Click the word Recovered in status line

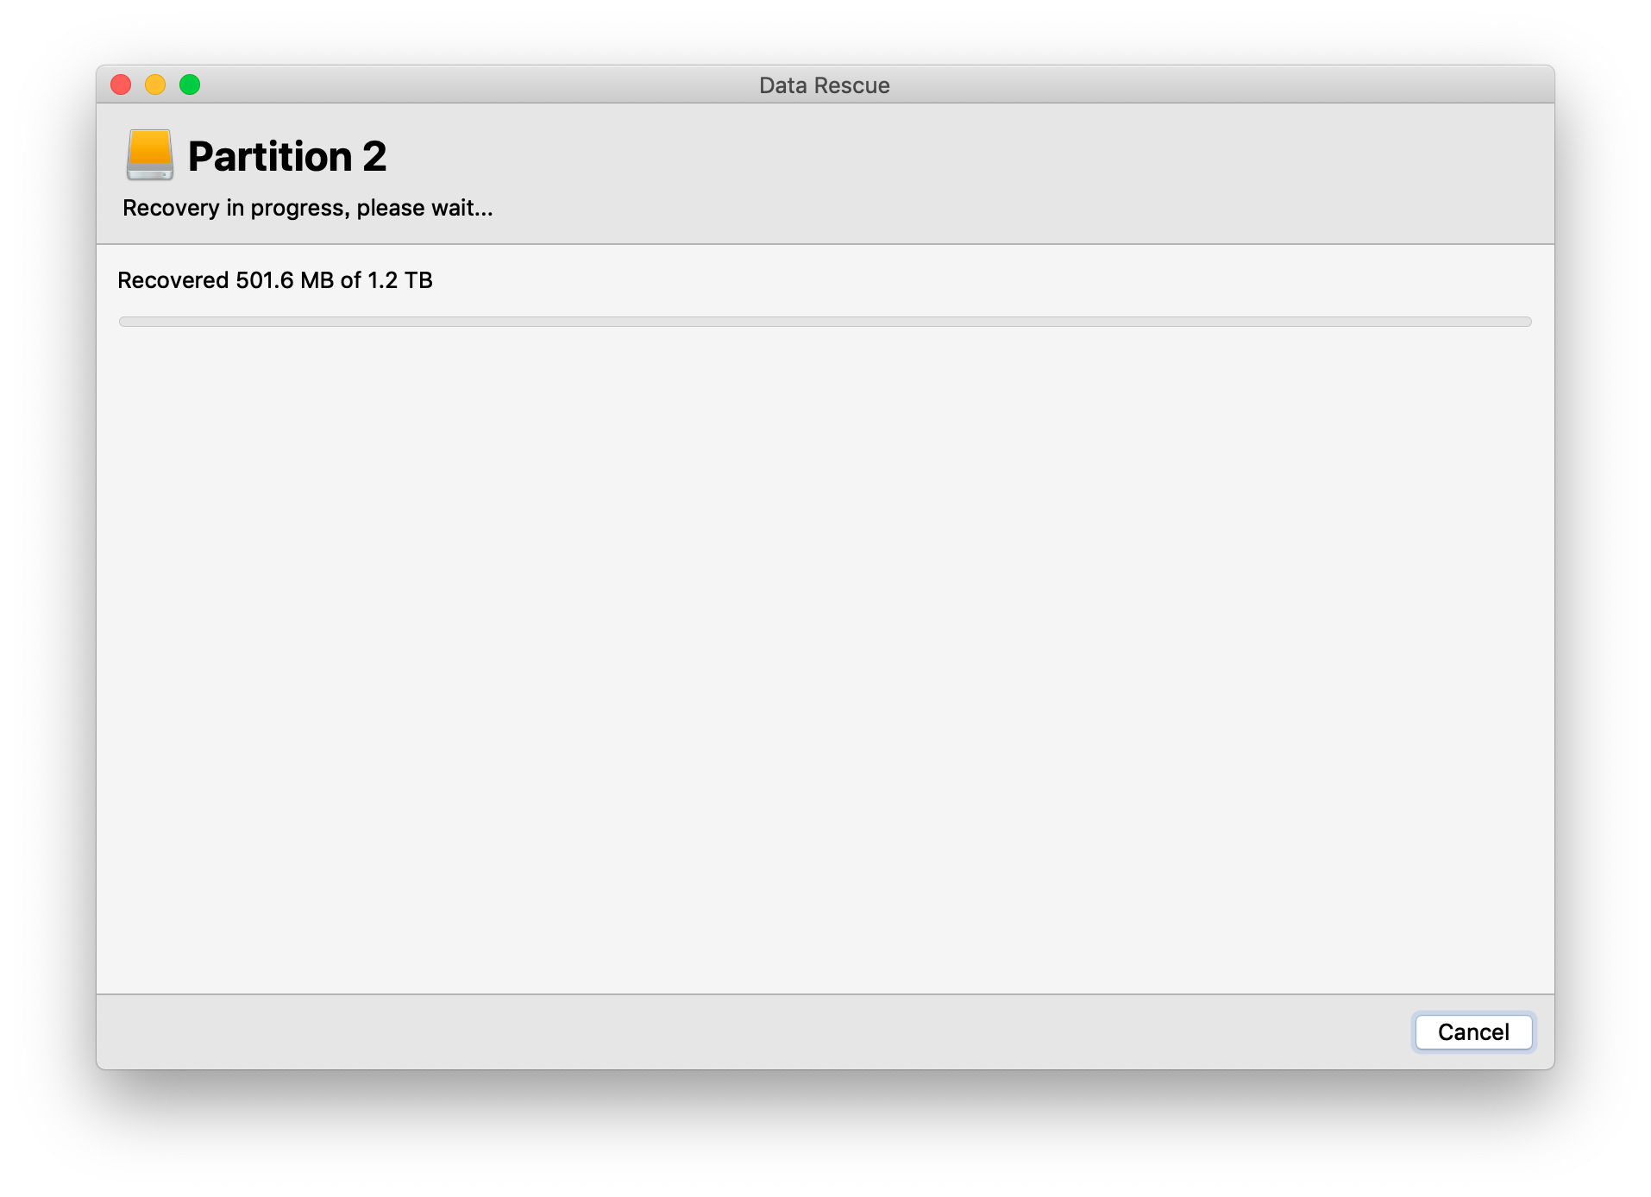[173, 280]
